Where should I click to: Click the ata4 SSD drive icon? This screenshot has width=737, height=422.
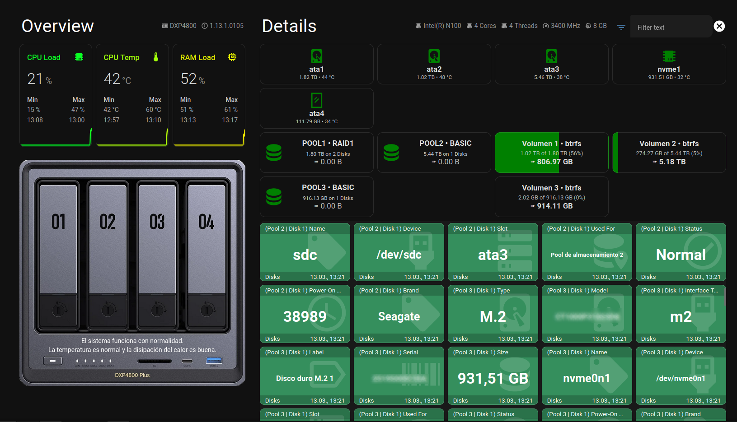pyautogui.click(x=316, y=100)
